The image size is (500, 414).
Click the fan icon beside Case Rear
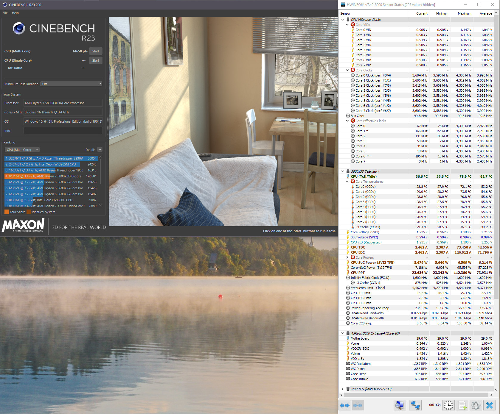348,374
